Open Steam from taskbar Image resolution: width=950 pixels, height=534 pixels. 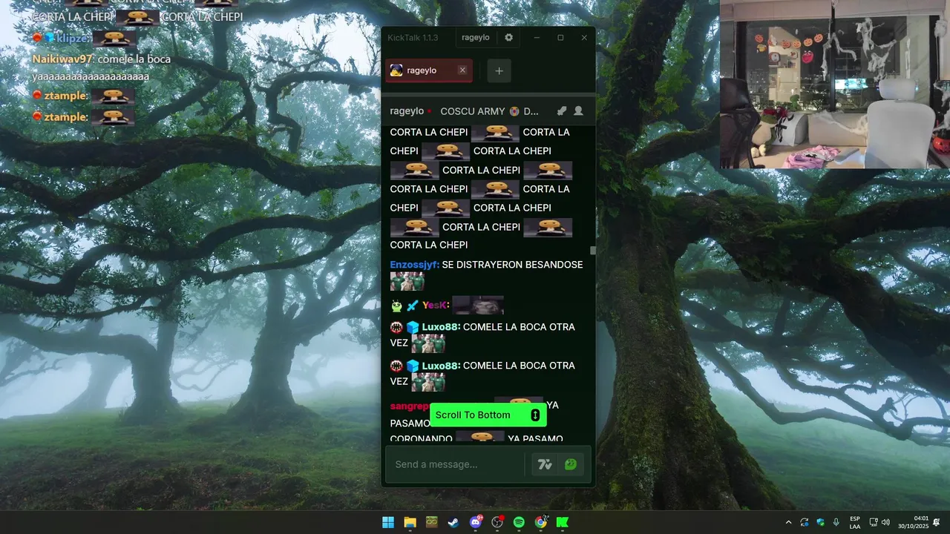click(x=453, y=522)
